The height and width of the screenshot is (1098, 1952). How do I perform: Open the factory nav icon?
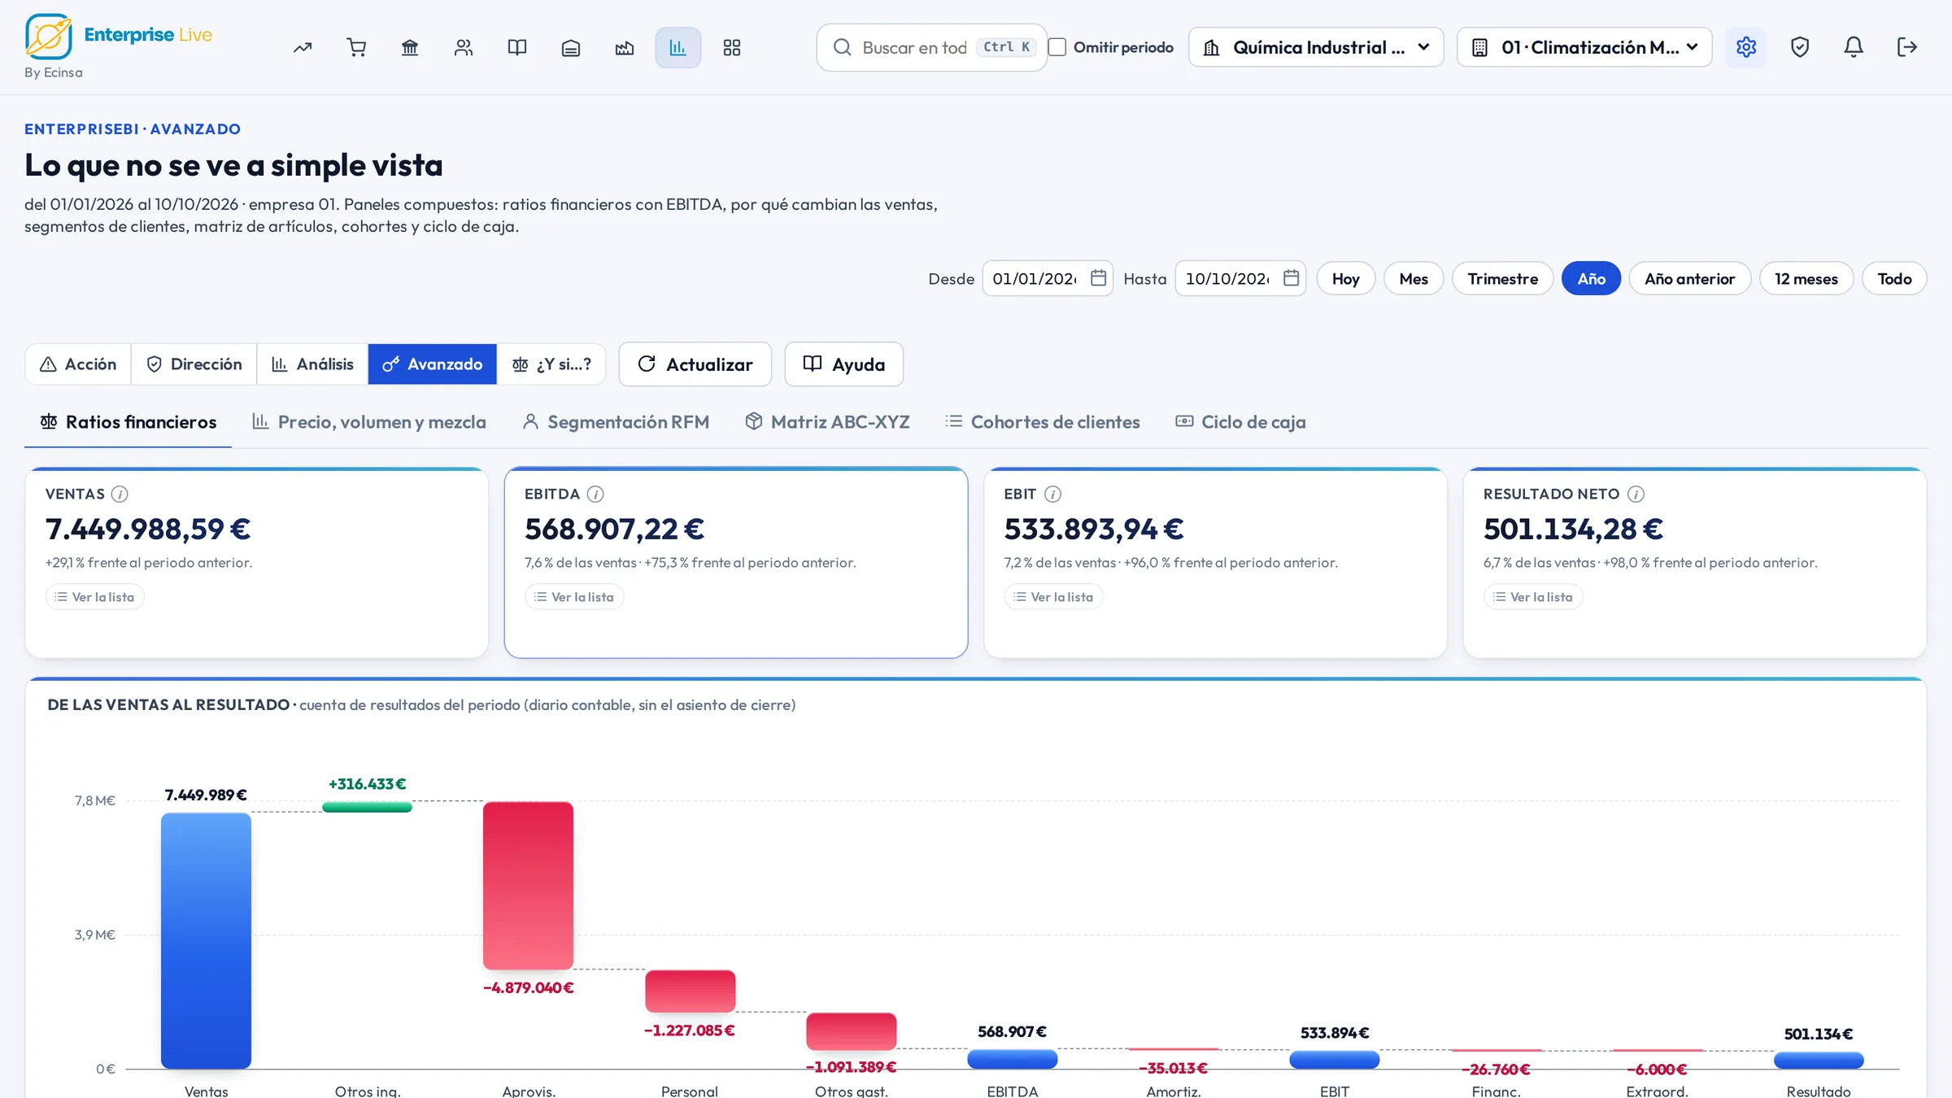pos(625,47)
